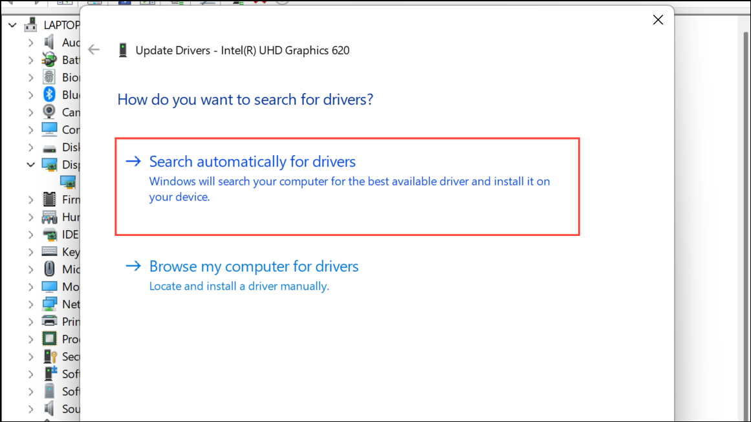The image size is (751, 422).
Task: Select the Security devices key icon
Action: [x=50, y=357]
